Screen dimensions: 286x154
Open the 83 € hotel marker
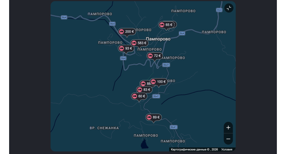tap(144, 90)
